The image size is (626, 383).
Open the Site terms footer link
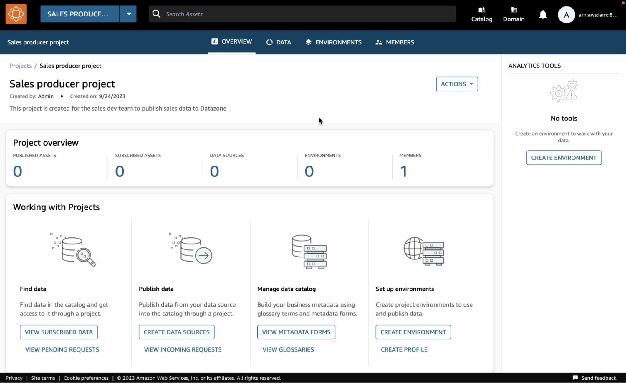click(43, 378)
